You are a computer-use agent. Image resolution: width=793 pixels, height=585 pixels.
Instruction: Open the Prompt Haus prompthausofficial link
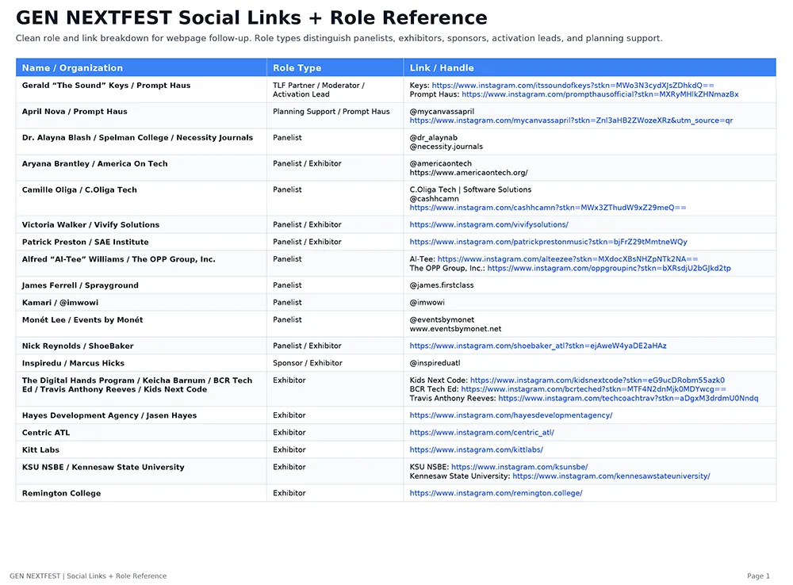pyautogui.click(x=600, y=94)
